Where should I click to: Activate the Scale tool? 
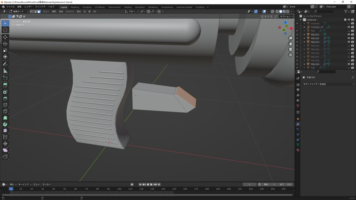click(5, 50)
